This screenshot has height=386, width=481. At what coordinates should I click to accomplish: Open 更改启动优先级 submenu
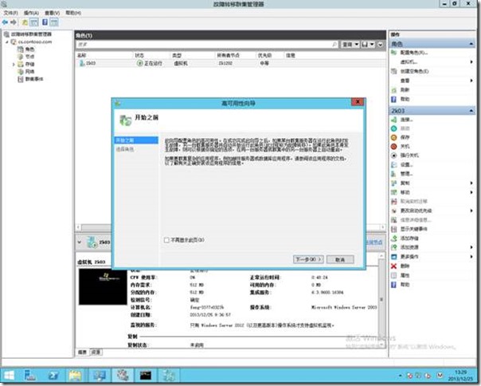[x=432, y=211]
